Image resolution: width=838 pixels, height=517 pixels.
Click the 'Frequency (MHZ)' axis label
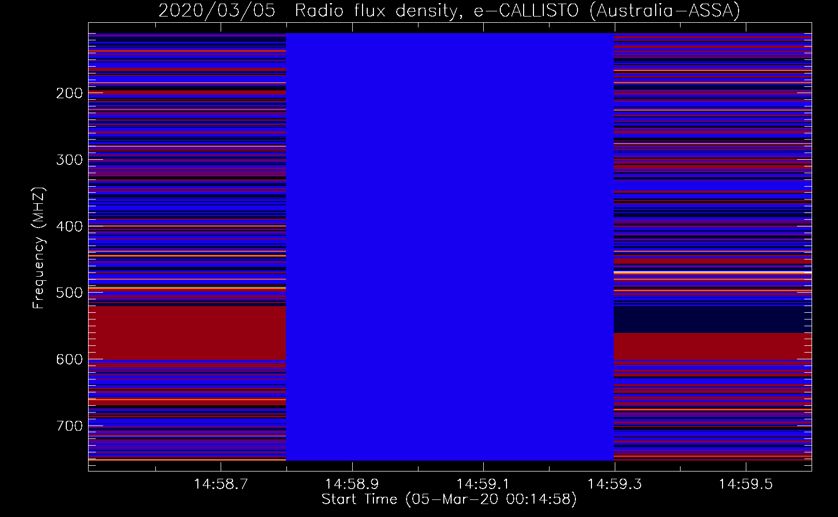point(38,248)
